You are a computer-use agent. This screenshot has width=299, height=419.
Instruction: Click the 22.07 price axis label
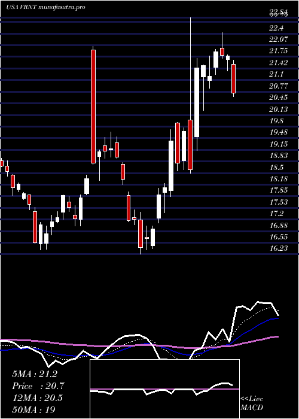point(279,40)
